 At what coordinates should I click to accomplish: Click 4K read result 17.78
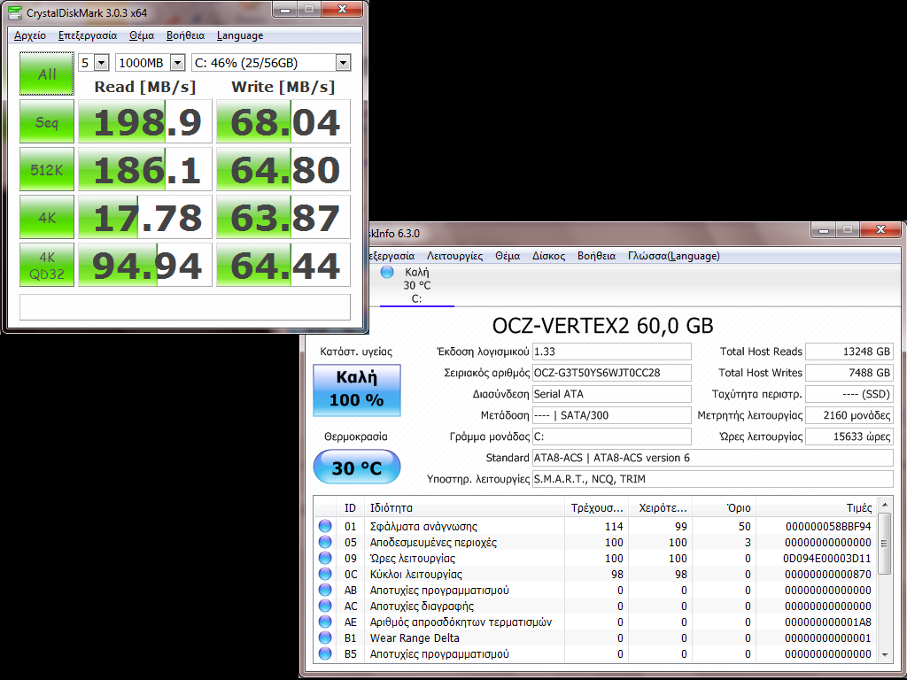tap(145, 217)
